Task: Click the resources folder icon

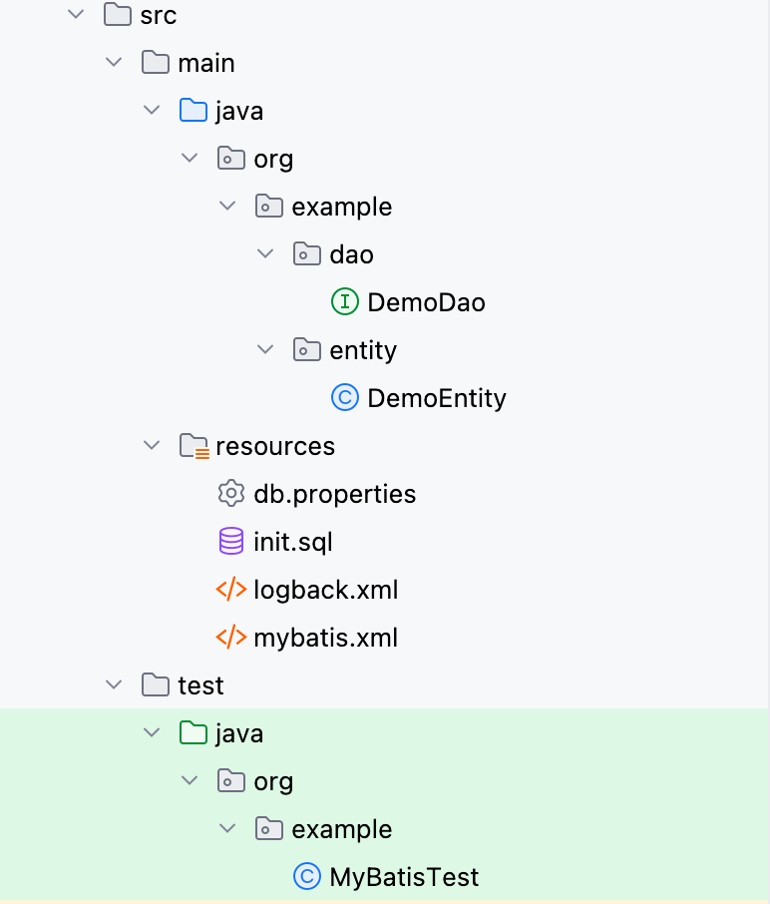Action: coord(194,446)
